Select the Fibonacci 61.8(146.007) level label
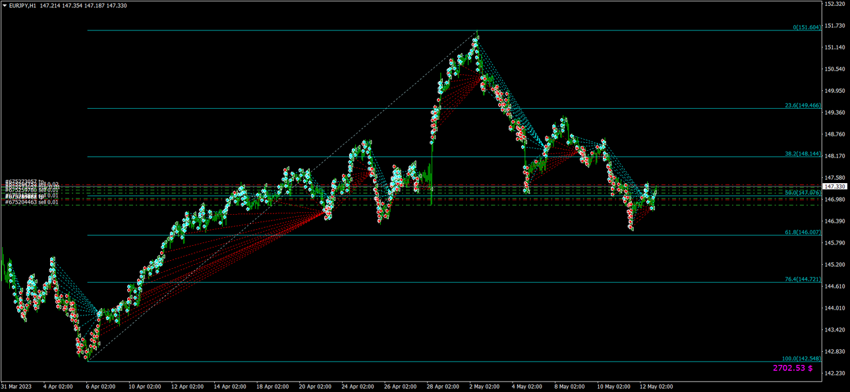850x392 pixels. coord(803,232)
